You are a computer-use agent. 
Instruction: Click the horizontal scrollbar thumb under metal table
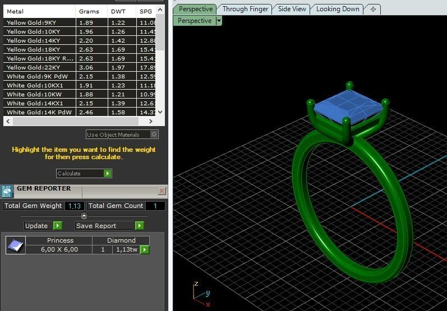click(76, 122)
